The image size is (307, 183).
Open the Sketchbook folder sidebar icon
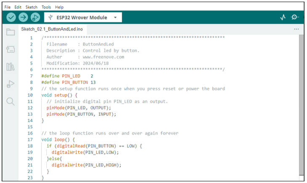(11, 32)
